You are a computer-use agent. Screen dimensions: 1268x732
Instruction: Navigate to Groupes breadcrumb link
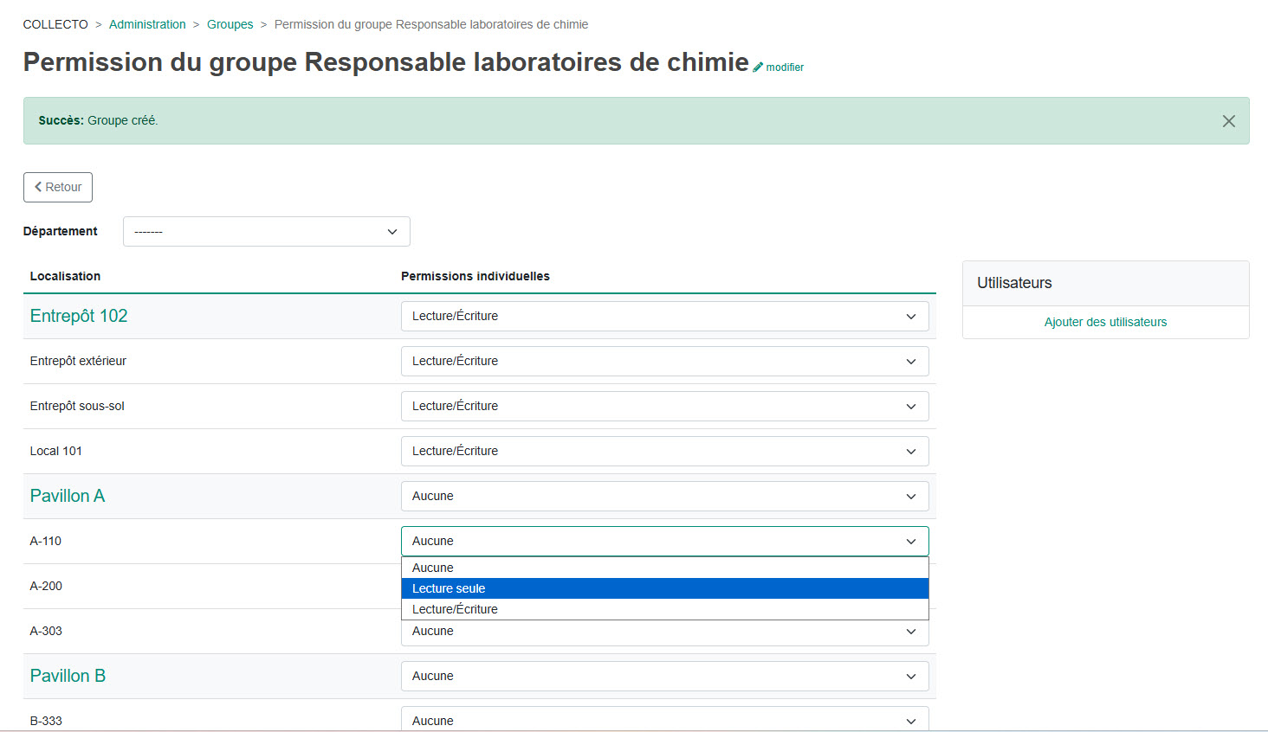[x=230, y=24]
